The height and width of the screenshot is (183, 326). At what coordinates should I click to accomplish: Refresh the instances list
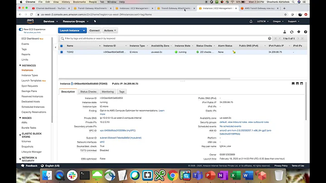tap(292, 32)
